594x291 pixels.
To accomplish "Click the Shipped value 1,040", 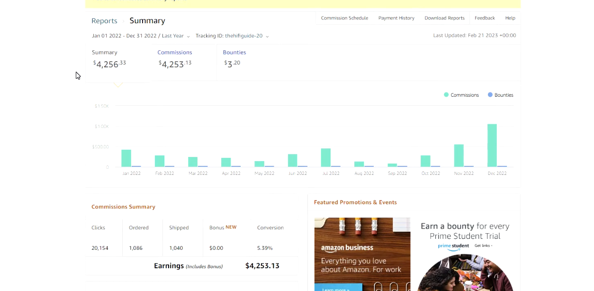I will 176,248.
